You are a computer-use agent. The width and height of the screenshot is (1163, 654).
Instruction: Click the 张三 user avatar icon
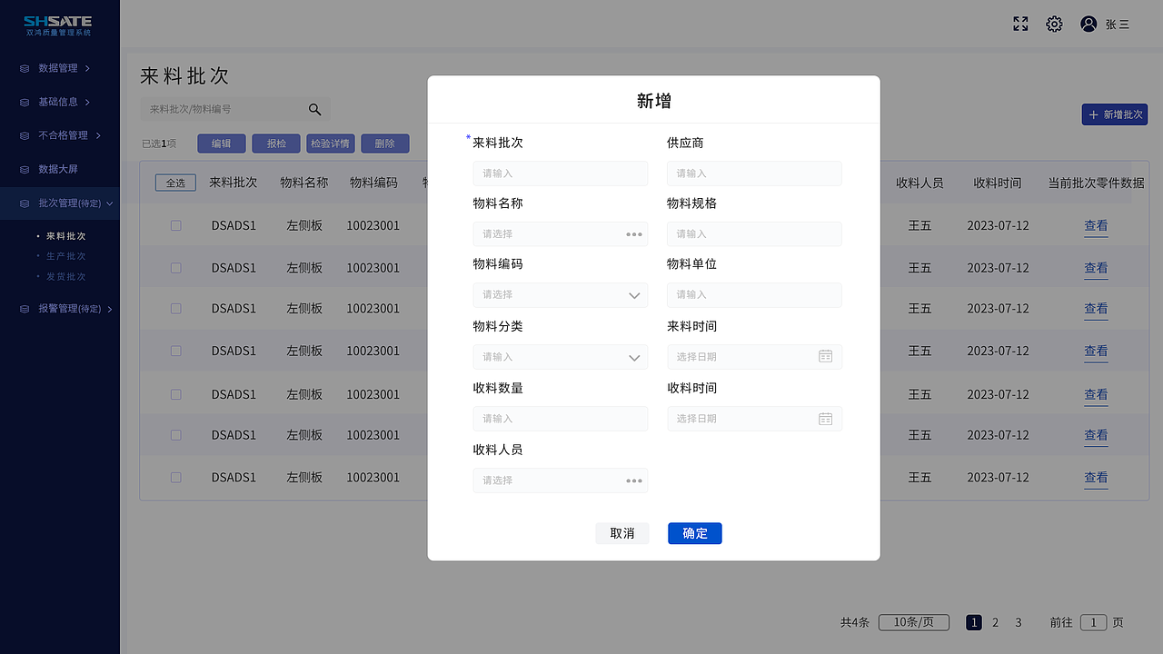[x=1088, y=24]
